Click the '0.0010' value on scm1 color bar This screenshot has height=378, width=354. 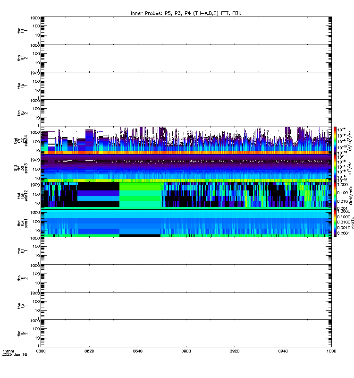tap(344, 228)
